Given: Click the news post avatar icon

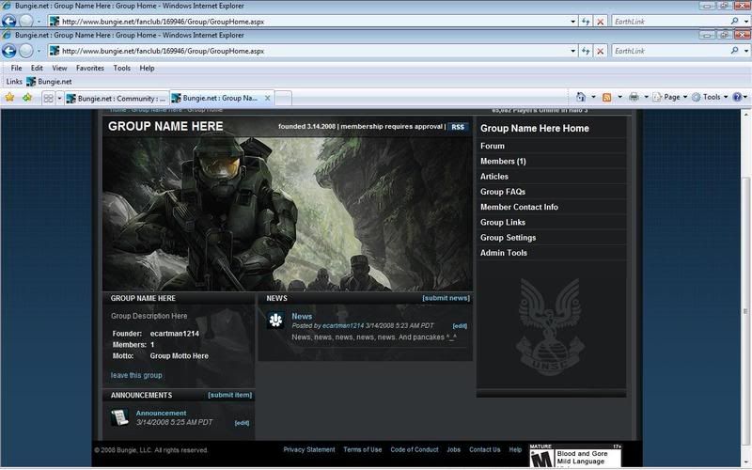Looking at the screenshot, I should [x=275, y=321].
